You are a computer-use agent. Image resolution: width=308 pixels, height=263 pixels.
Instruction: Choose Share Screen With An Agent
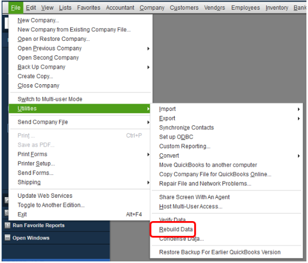tap(227, 197)
